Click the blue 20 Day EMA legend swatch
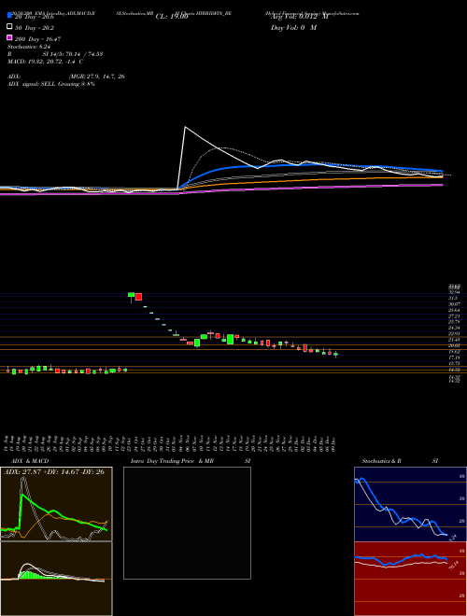 click(9, 16)
